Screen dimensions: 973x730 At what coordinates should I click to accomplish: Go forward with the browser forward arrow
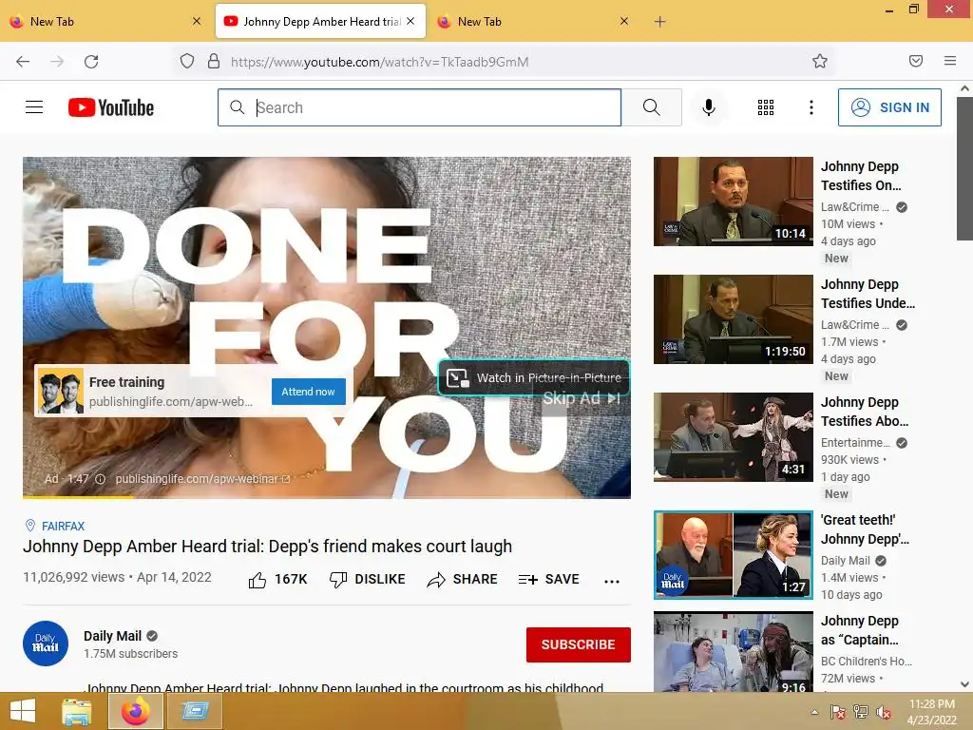coord(57,62)
